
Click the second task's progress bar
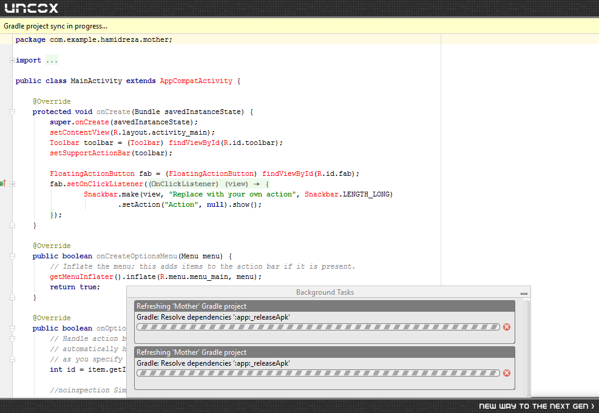[318, 374]
